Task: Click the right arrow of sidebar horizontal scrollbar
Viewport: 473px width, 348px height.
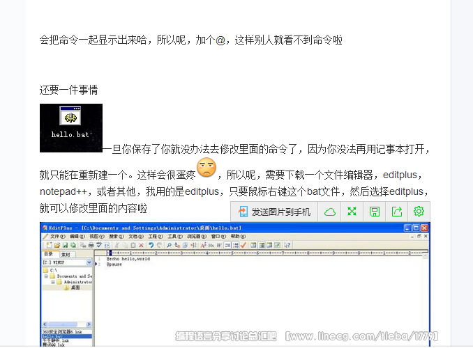Action: [89, 324]
